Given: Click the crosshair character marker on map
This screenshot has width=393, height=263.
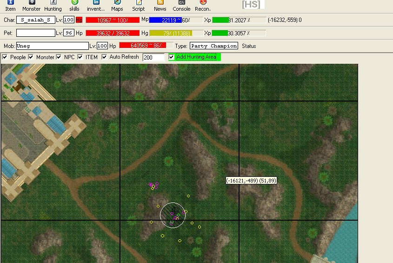Looking at the screenshot, I should [x=175, y=210].
